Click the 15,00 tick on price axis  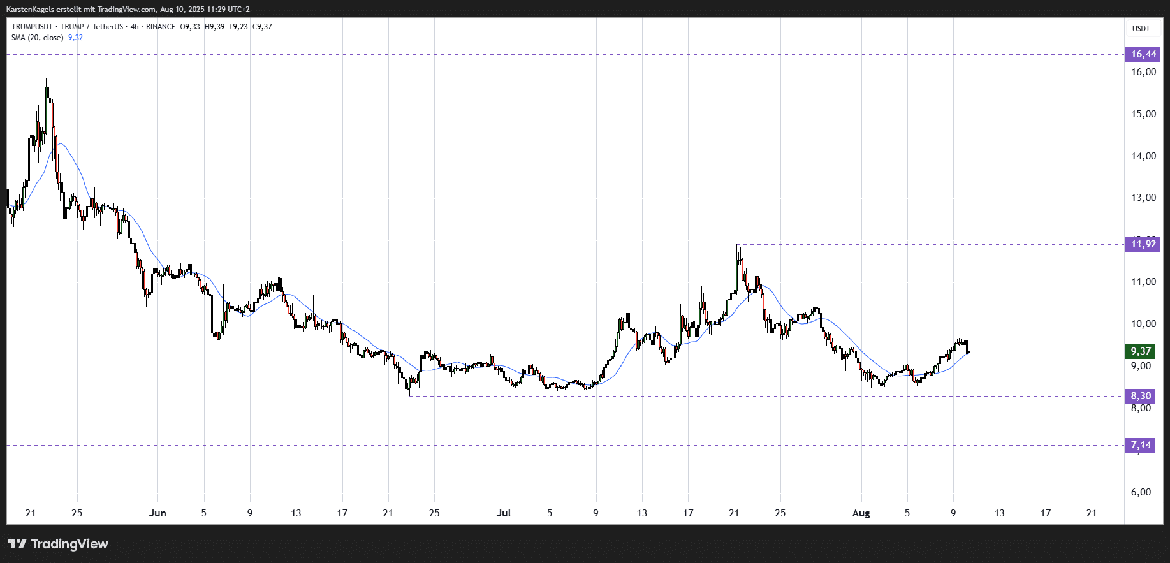pyautogui.click(x=1143, y=114)
